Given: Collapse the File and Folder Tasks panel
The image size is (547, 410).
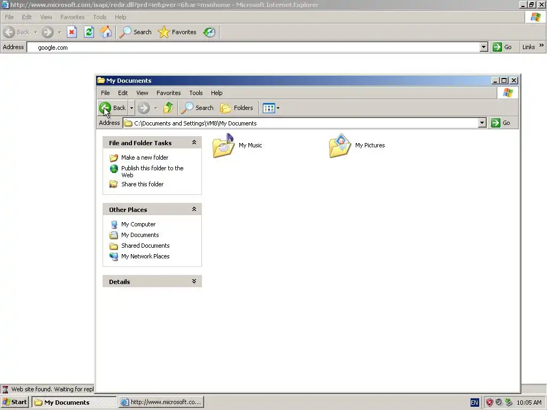Looking at the screenshot, I should click(x=194, y=143).
